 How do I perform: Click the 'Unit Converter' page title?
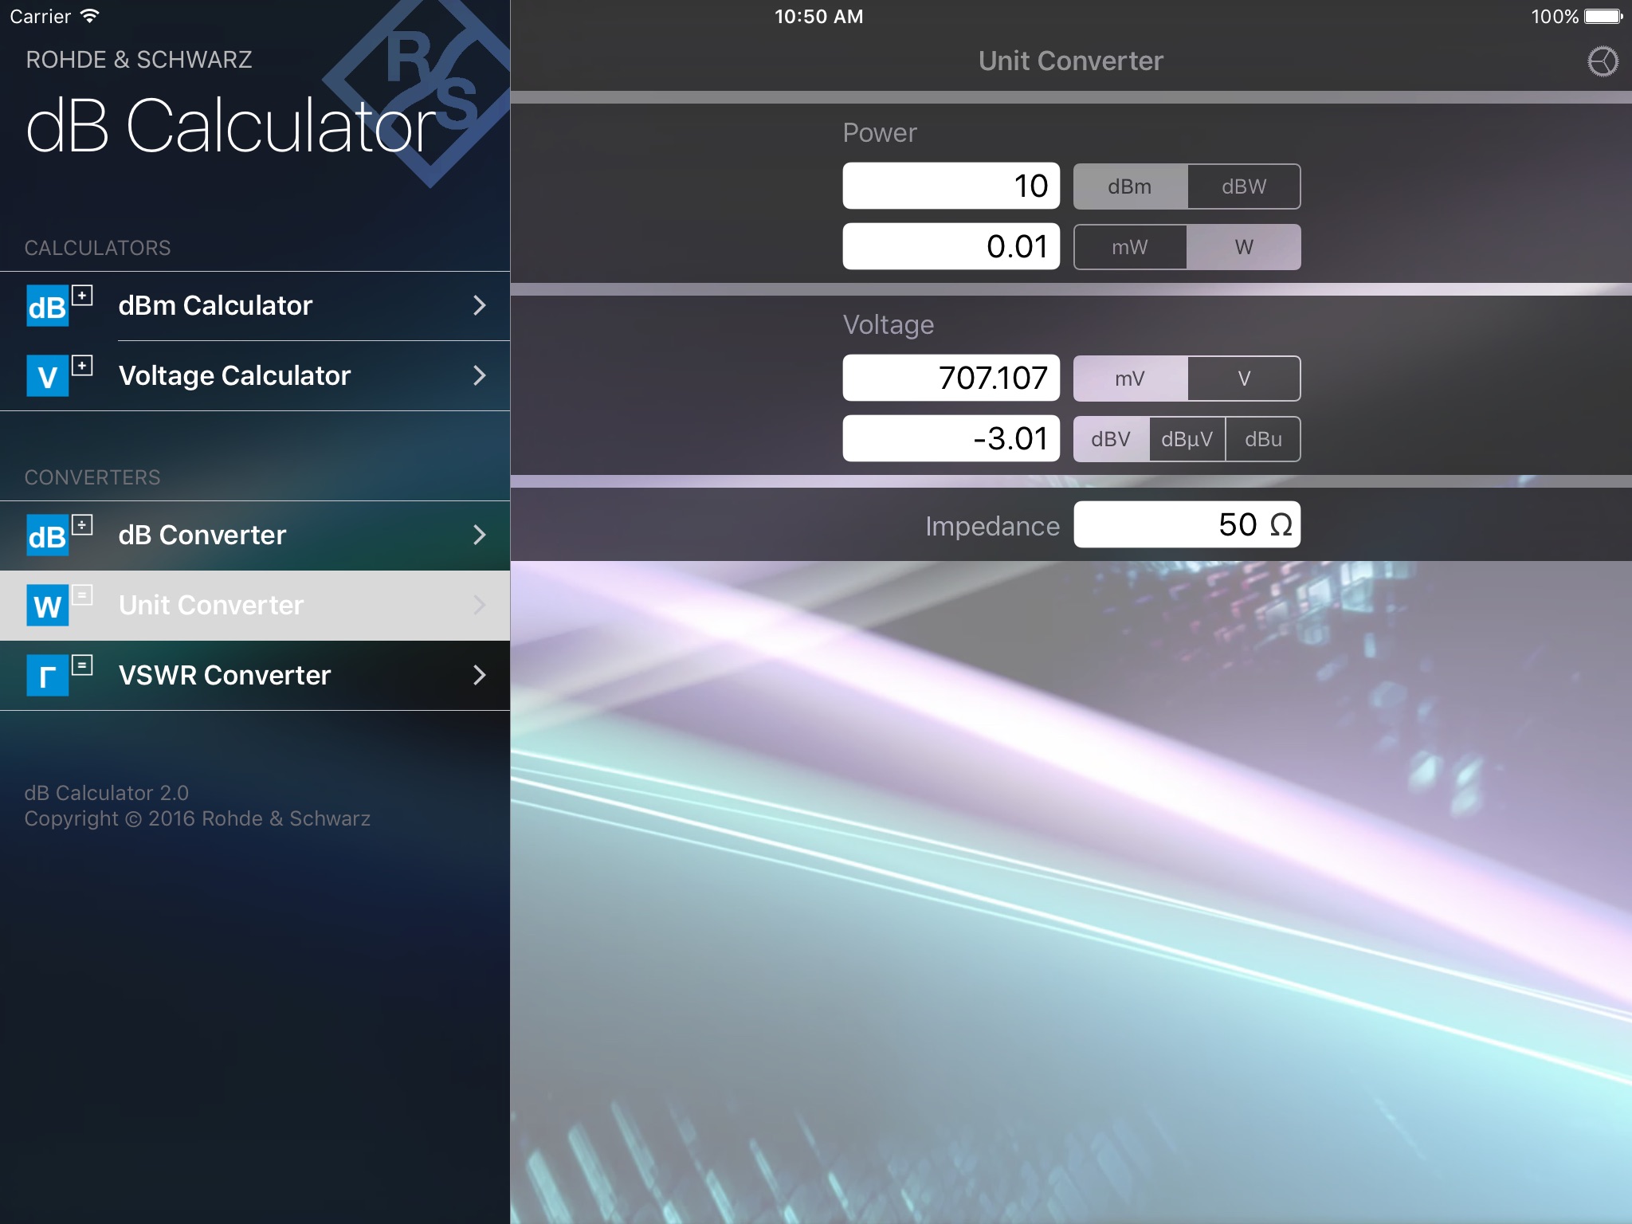click(1070, 61)
